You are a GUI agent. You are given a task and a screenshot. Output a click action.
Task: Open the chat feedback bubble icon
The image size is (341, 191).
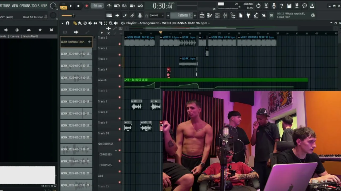(305, 6)
